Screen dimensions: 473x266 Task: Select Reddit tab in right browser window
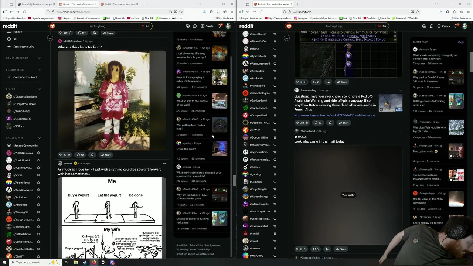[x=273, y=4]
